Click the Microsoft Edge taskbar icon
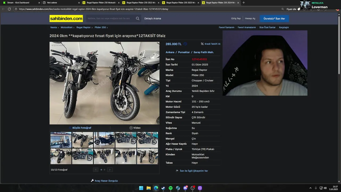Image resolution: width=341 pixels, height=192 pixels. (x=156, y=188)
